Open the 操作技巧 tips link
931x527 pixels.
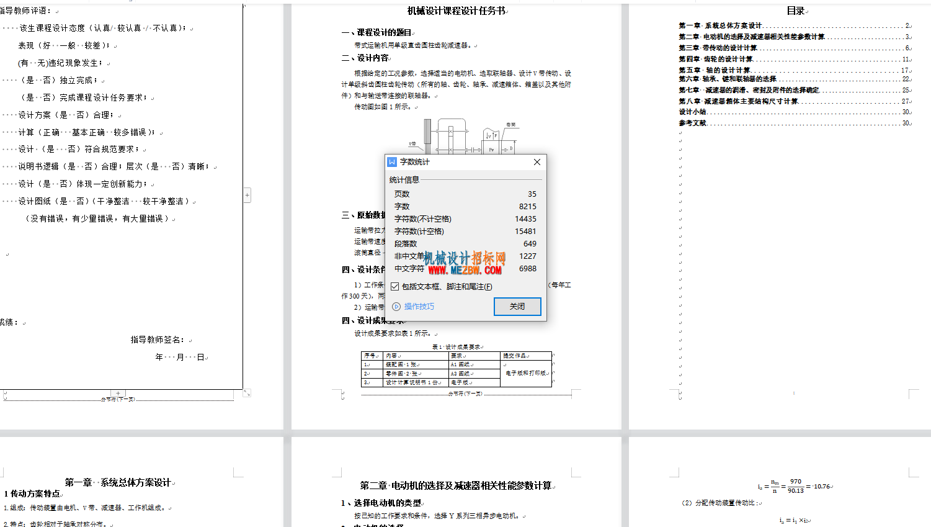point(419,307)
